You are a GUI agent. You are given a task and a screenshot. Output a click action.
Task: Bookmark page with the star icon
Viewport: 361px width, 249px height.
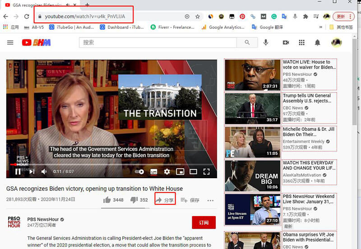[x=198, y=17]
